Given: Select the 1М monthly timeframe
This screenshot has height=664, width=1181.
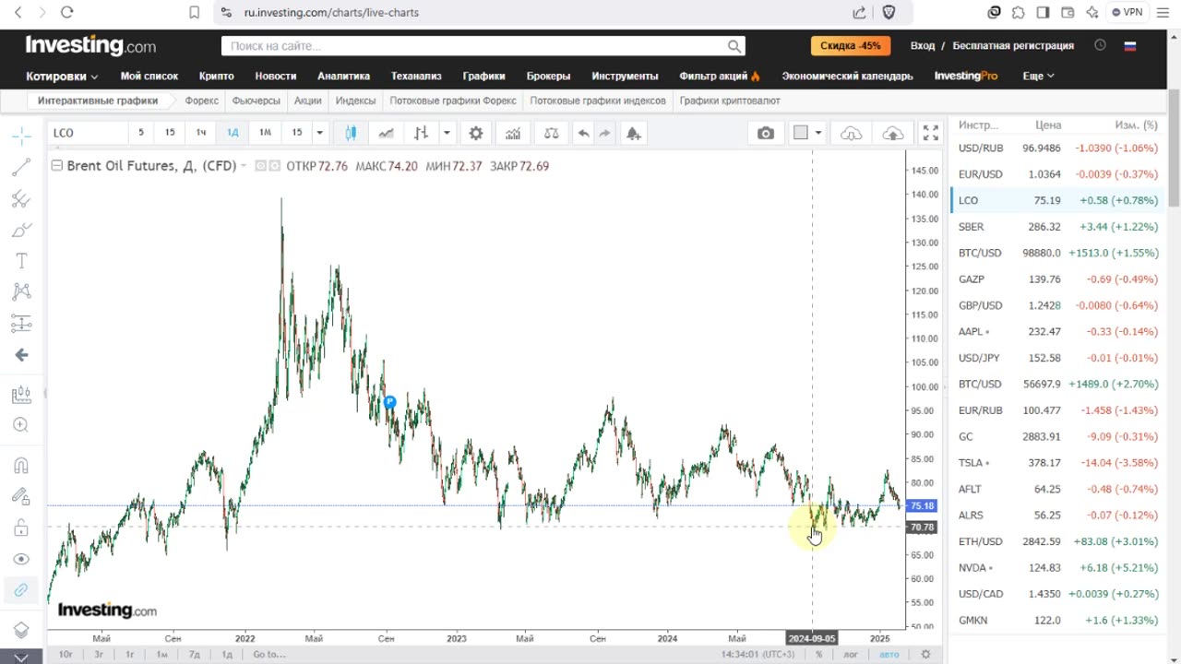Looking at the screenshot, I should pyautogui.click(x=265, y=133).
